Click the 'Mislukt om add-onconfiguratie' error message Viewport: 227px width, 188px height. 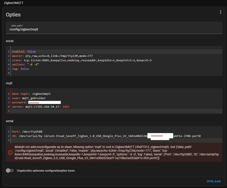(x=117, y=153)
